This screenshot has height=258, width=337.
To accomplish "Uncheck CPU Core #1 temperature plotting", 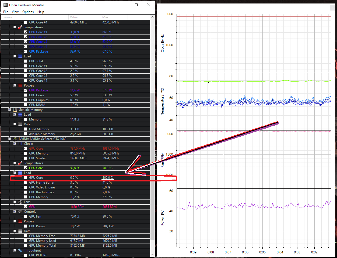I will click(x=26, y=32).
